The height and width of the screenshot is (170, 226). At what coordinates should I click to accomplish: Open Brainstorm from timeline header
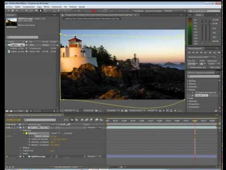(x=97, y=120)
